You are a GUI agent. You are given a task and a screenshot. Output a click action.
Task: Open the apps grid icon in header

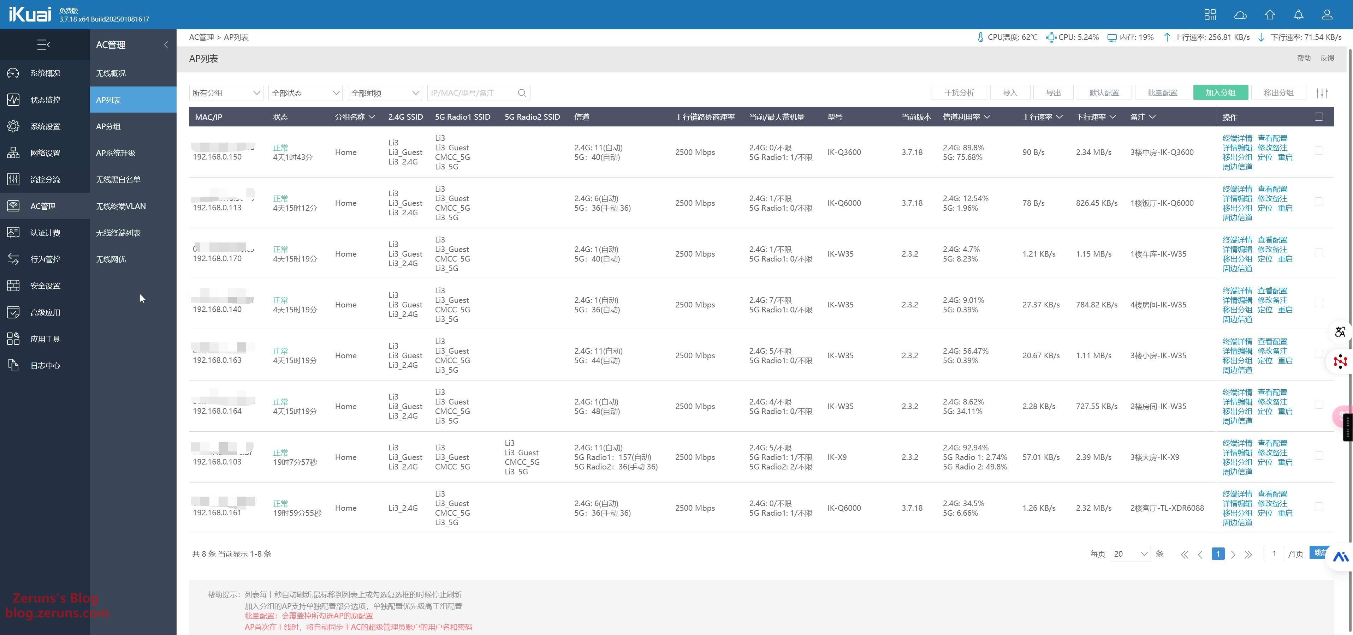coord(1210,15)
